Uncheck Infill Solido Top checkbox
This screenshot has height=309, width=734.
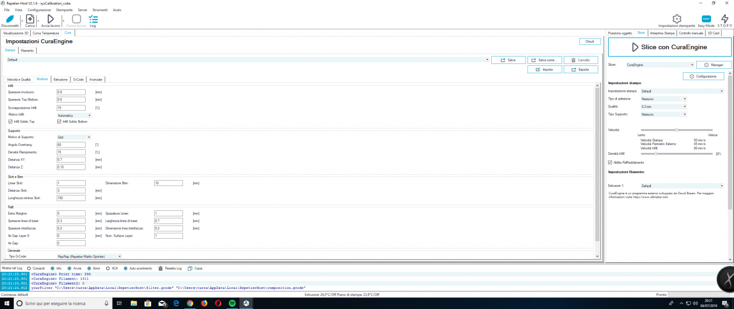pos(11,122)
